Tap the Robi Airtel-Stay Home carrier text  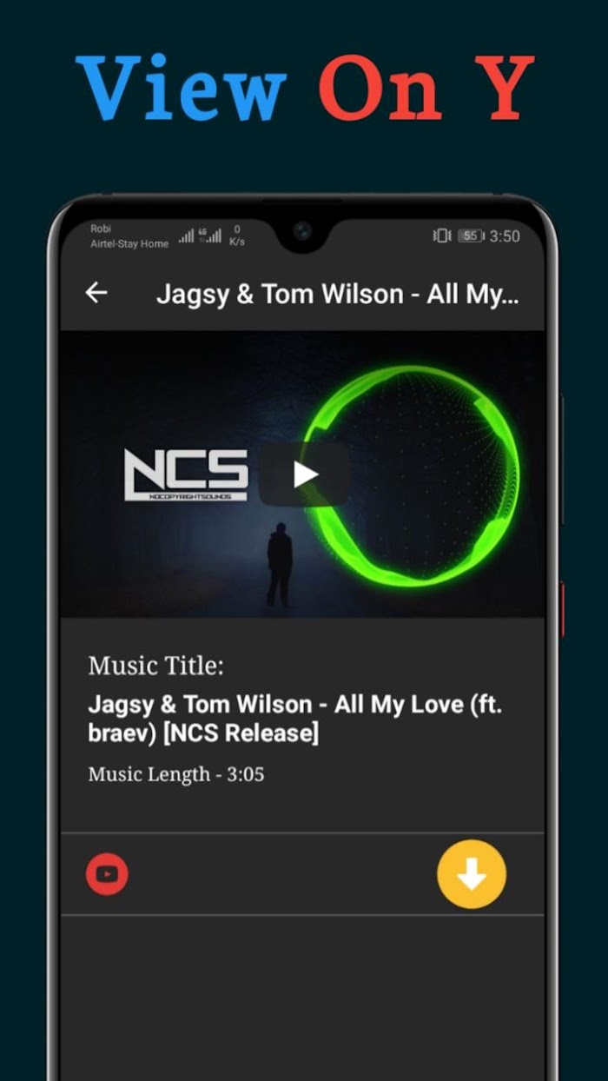coord(129,236)
